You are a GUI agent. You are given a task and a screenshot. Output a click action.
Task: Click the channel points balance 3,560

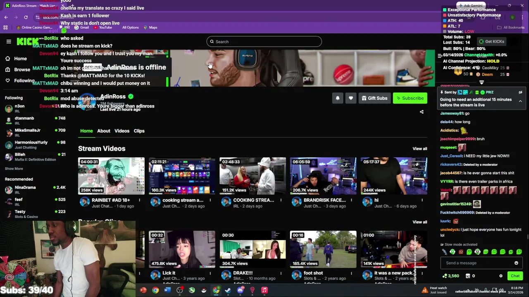tap(450, 276)
